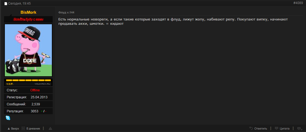
Task: Open post permalink #4089
Action: point(298,3)
